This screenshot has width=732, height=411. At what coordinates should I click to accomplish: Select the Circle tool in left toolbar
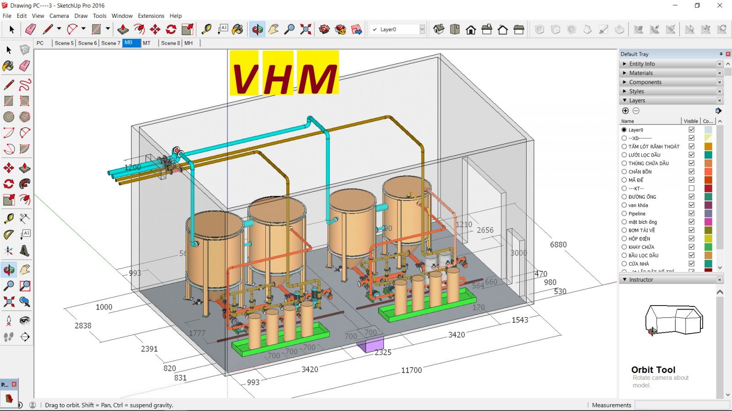click(9, 117)
